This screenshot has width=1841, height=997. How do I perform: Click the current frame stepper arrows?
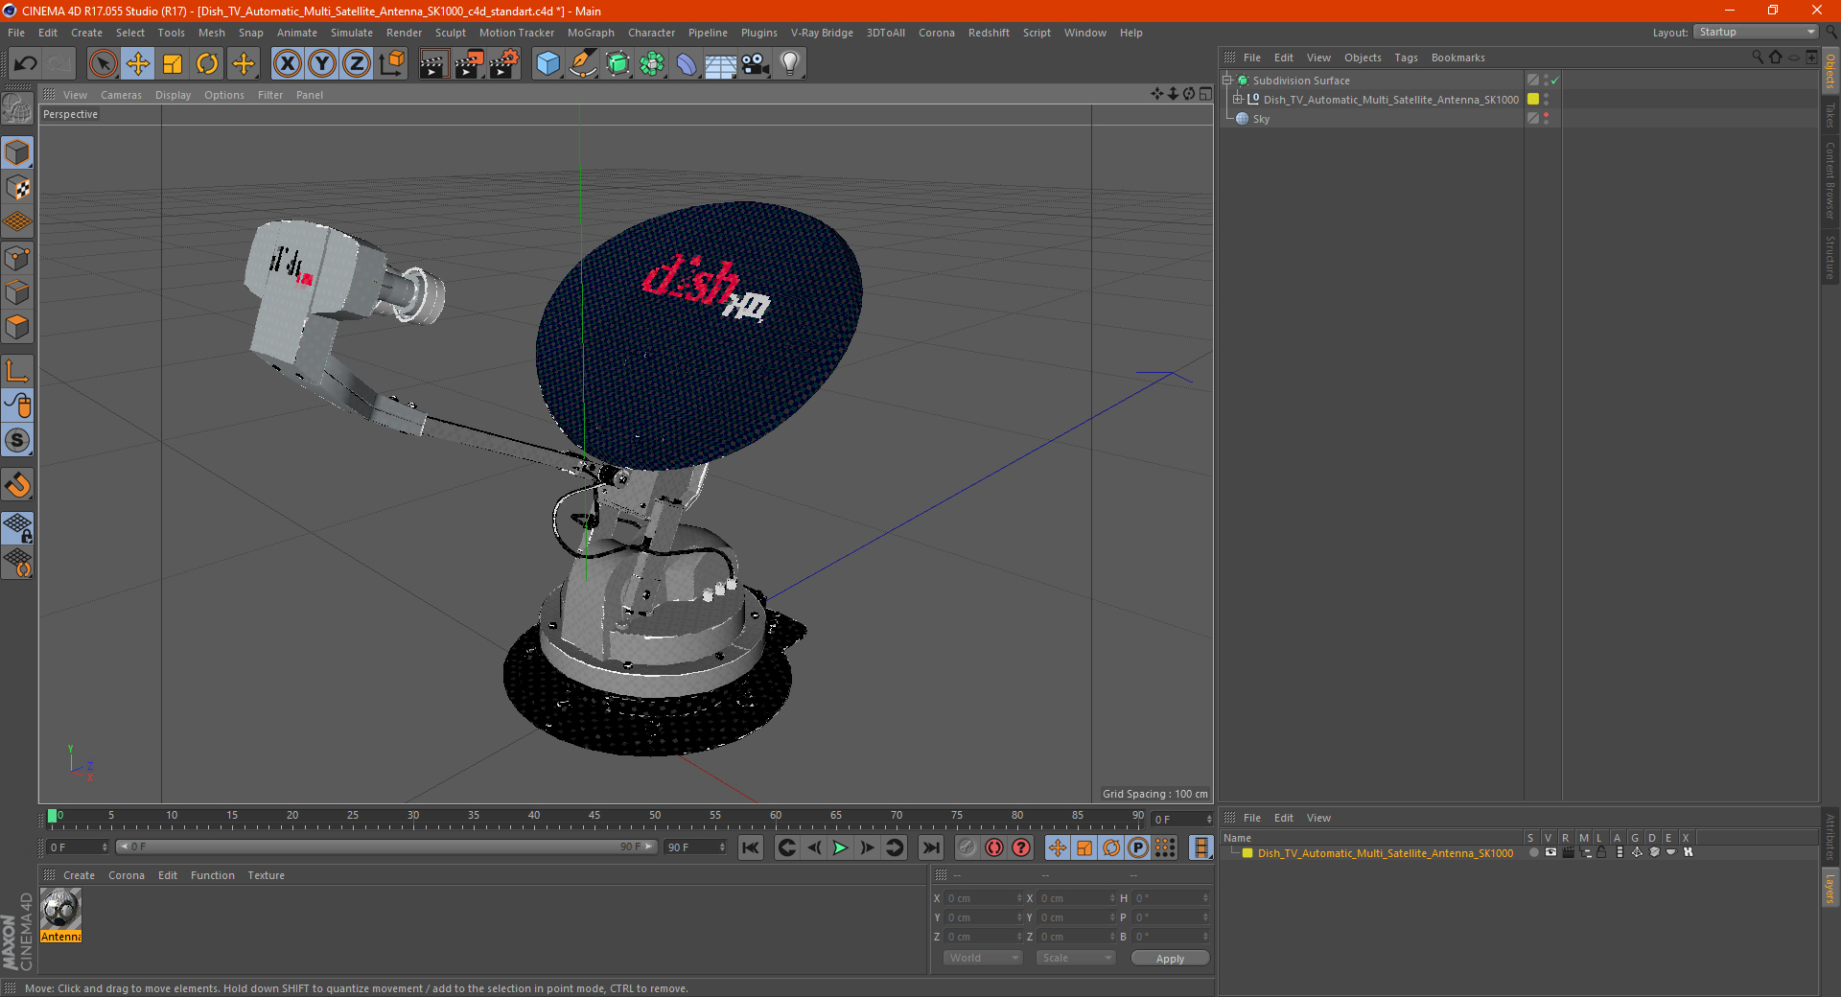click(1208, 820)
